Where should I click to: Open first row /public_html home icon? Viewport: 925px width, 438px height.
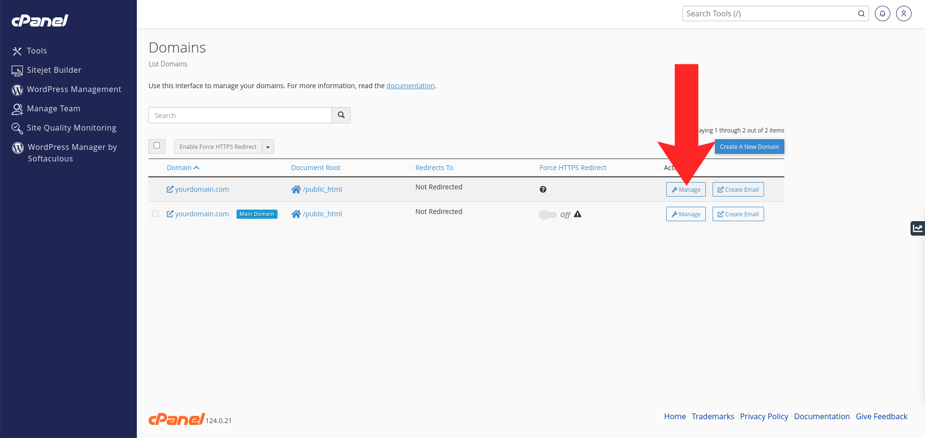296,189
